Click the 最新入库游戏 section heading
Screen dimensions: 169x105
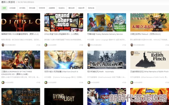coord(8,2)
